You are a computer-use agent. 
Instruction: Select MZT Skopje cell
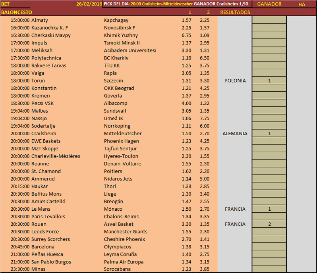pyautogui.click(x=44, y=149)
